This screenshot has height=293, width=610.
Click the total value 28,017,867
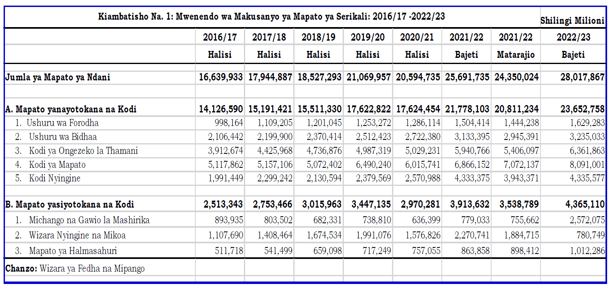click(x=582, y=77)
